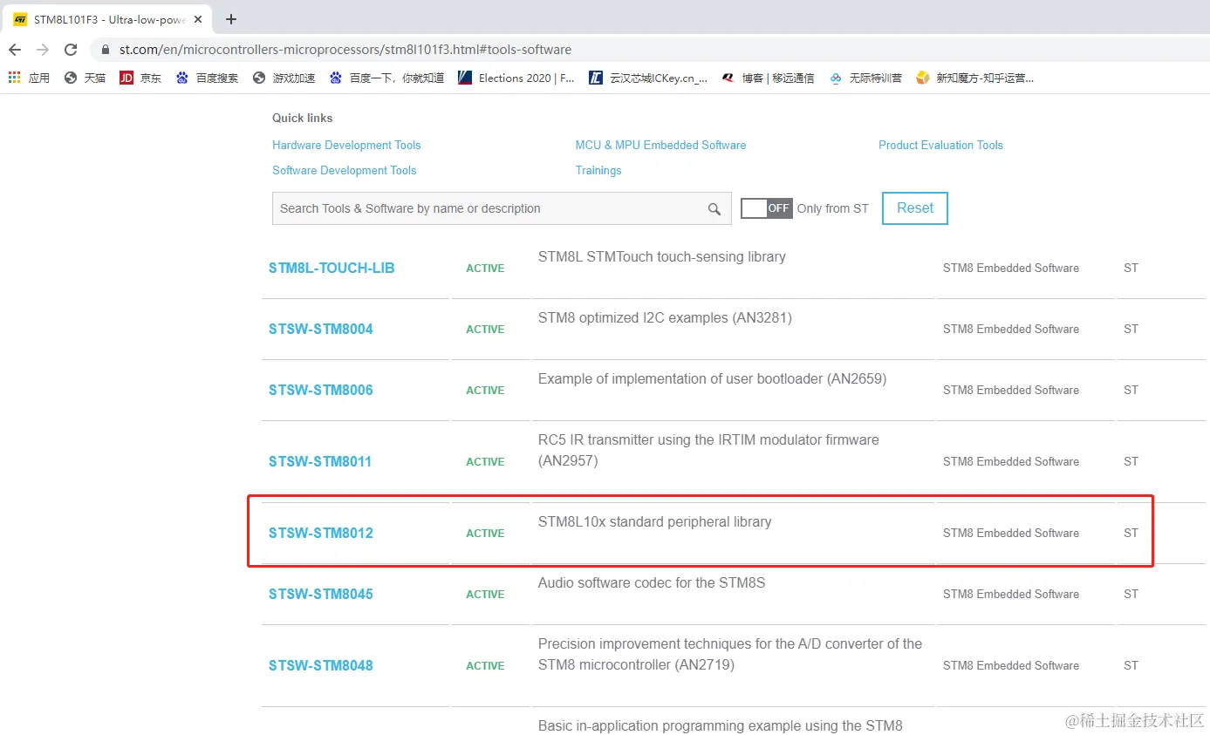The width and height of the screenshot is (1210, 735).
Task: Open the 应用 apps bookmark
Action: 29,78
